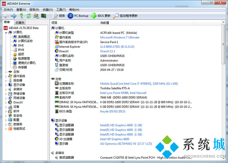
Task: Click the Internet Explorer row icon
Action: (57, 47)
